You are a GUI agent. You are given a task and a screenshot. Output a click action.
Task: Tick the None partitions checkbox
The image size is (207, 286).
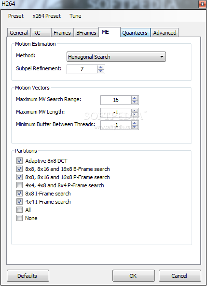[20, 218]
